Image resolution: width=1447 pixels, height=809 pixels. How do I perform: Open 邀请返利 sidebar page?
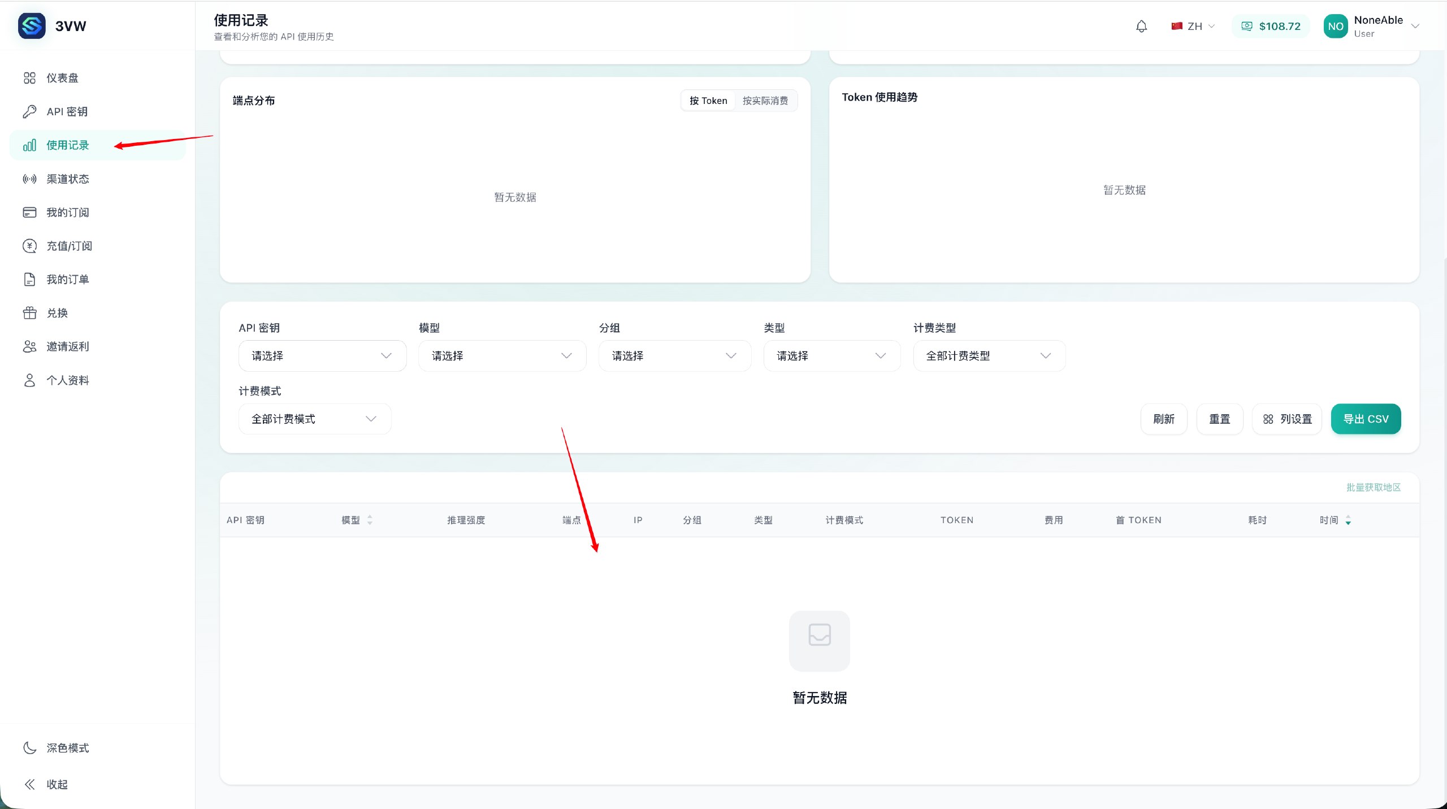click(x=97, y=346)
